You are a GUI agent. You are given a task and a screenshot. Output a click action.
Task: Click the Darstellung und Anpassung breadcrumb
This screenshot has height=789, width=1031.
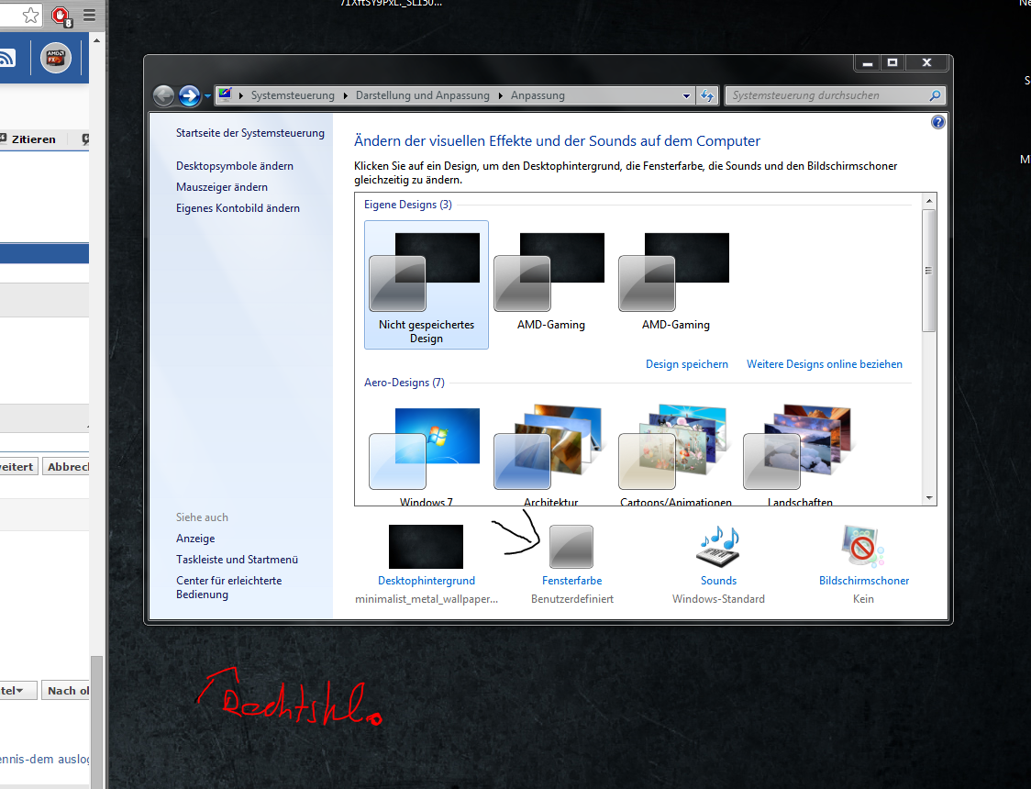[423, 95]
